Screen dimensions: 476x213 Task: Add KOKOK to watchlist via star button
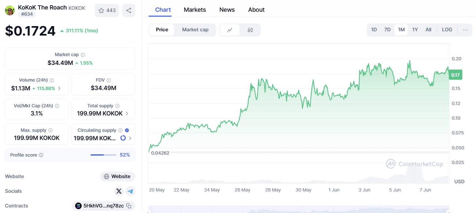point(107,10)
